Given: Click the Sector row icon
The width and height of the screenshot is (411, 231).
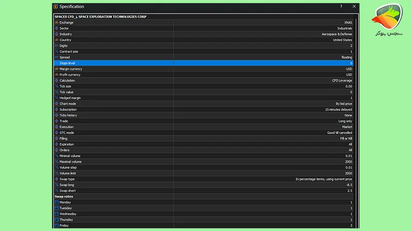Looking at the screenshot, I should [x=57, y=28].
